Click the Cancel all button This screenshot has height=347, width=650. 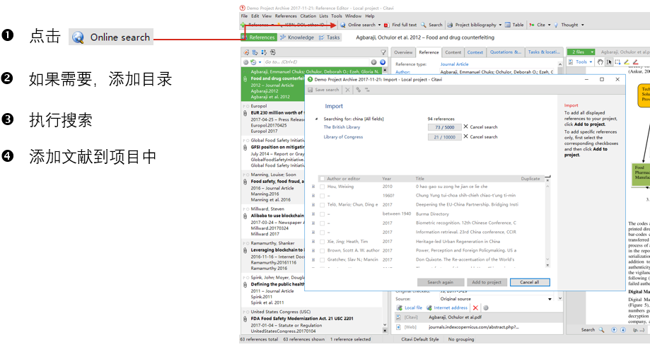point(530,282)
